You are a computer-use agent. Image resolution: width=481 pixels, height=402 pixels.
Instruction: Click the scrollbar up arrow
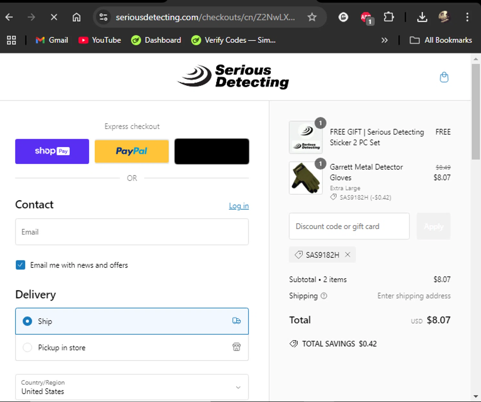click(476, 59)
